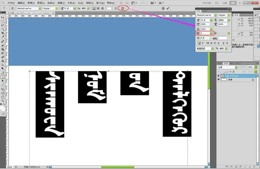
Task: Select the Line shape tool
Action: (x=3, y=85)
